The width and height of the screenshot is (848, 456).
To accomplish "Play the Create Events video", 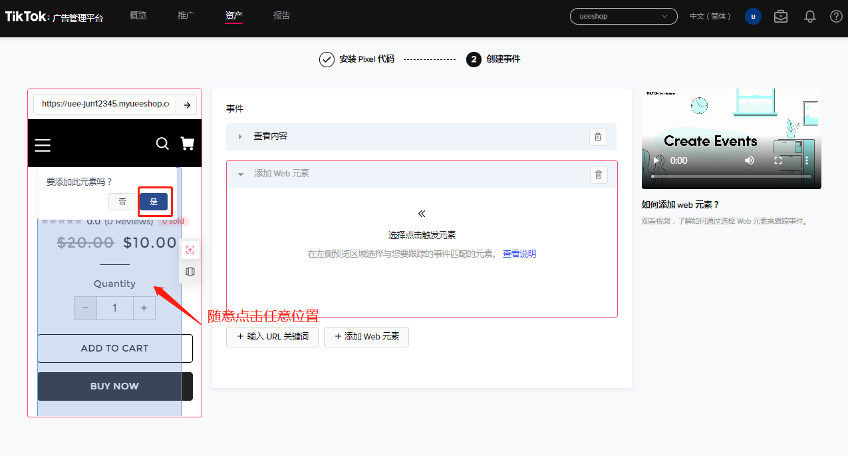I will [x=656, y=160].
